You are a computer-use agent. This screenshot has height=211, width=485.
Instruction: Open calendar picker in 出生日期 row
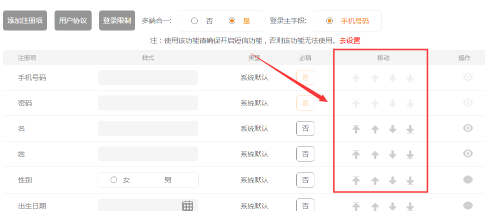point(187,205)
